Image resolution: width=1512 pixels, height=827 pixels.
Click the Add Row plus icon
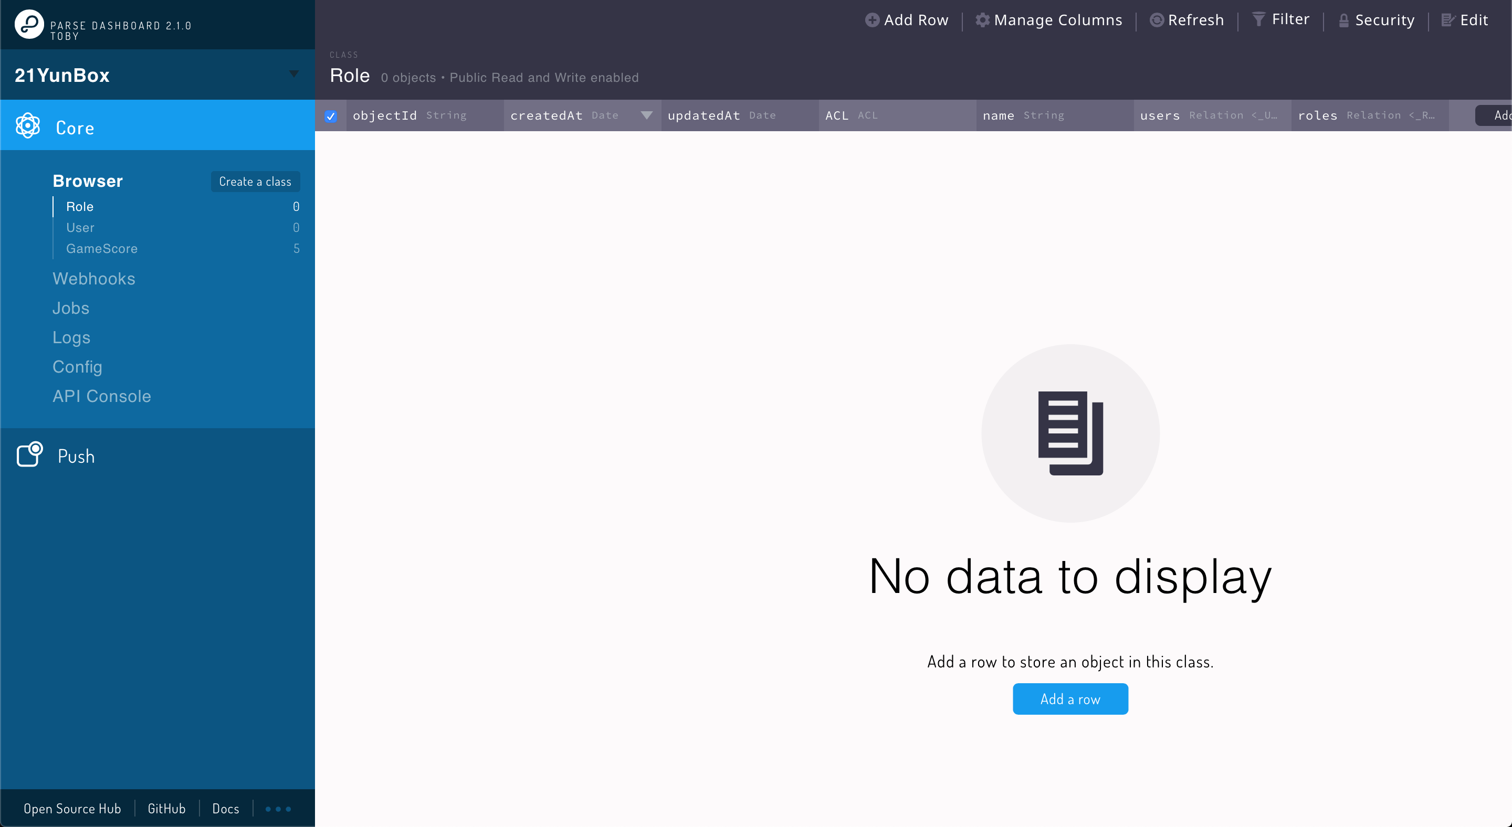[872, 20]
